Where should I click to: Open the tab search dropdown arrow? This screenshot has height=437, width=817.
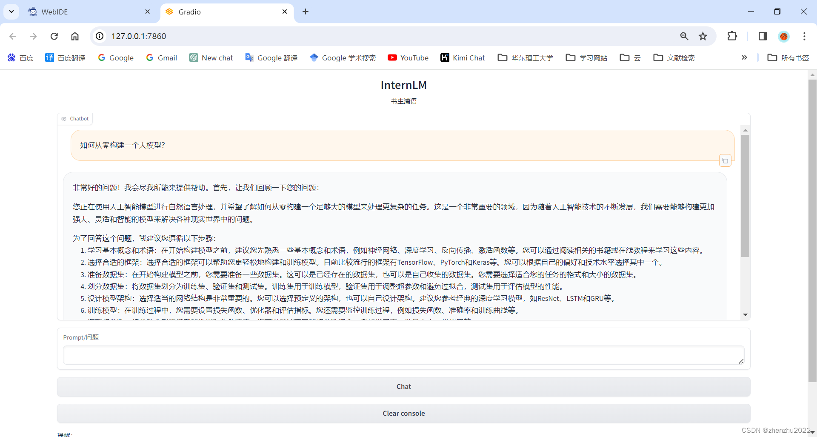tap(11, 11)
